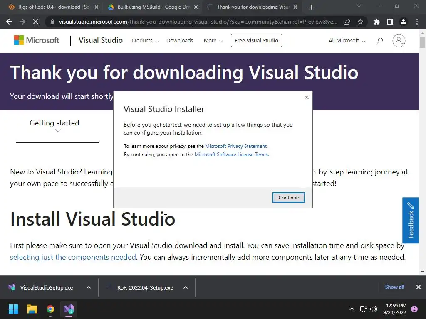
Task: Open the Feedback side button
Action: tap(411, 220)
